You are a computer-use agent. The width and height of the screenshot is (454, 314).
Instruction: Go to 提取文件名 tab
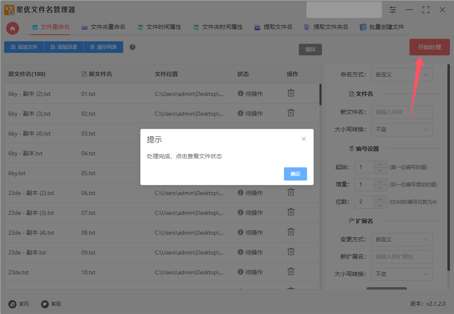pos(273,27)
